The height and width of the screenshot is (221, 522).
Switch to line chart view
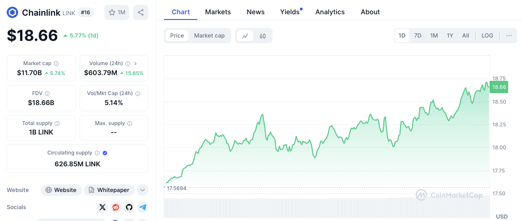[245, 36]
